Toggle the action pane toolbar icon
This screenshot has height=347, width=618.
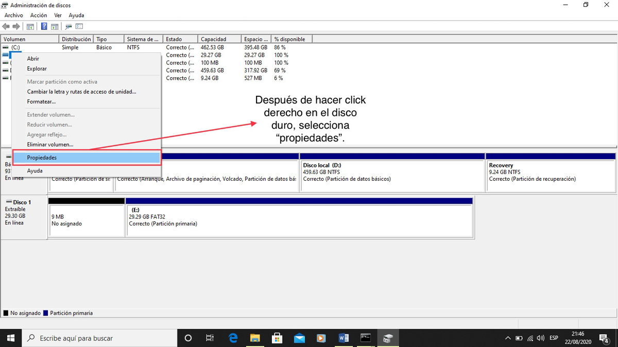(x=55, y=26)
